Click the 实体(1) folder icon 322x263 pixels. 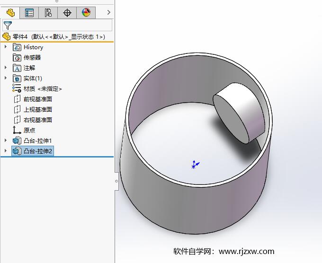pos(17,79)
